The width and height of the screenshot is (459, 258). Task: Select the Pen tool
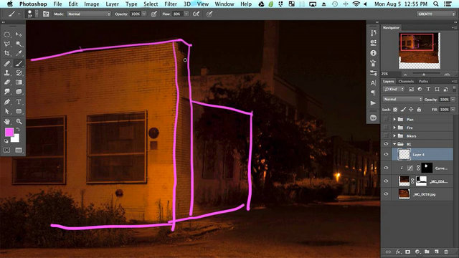tap(6, 102)
